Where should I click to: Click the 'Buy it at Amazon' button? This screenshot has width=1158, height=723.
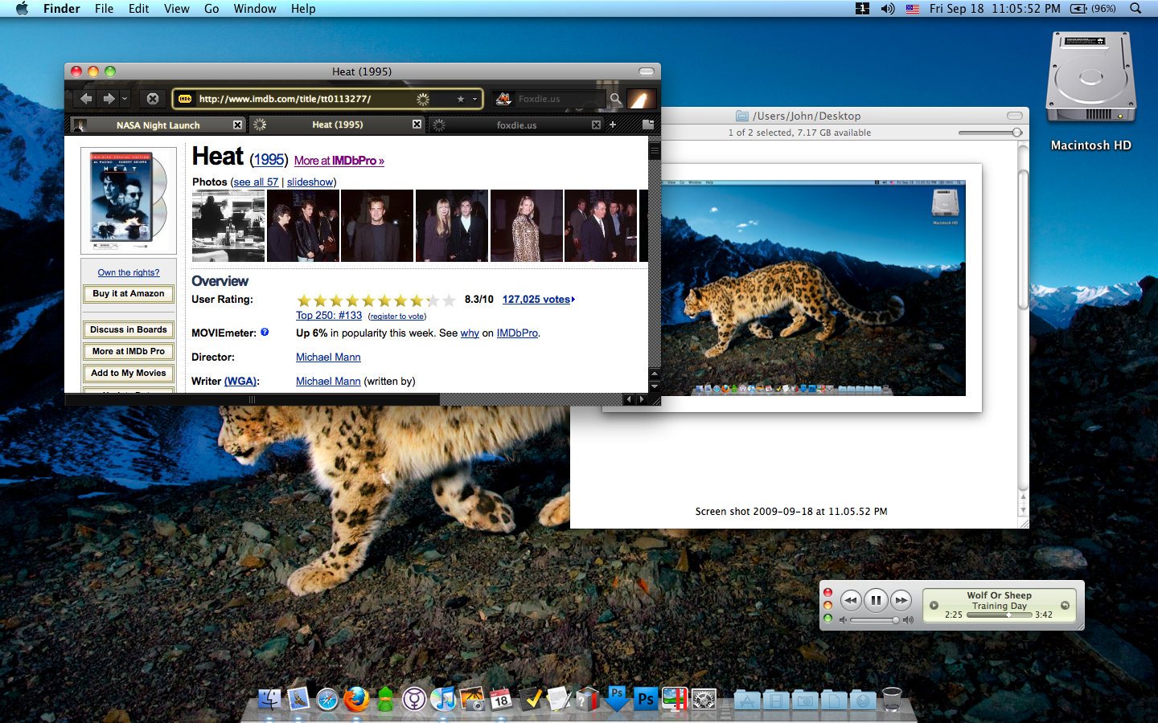click(129, 293)
